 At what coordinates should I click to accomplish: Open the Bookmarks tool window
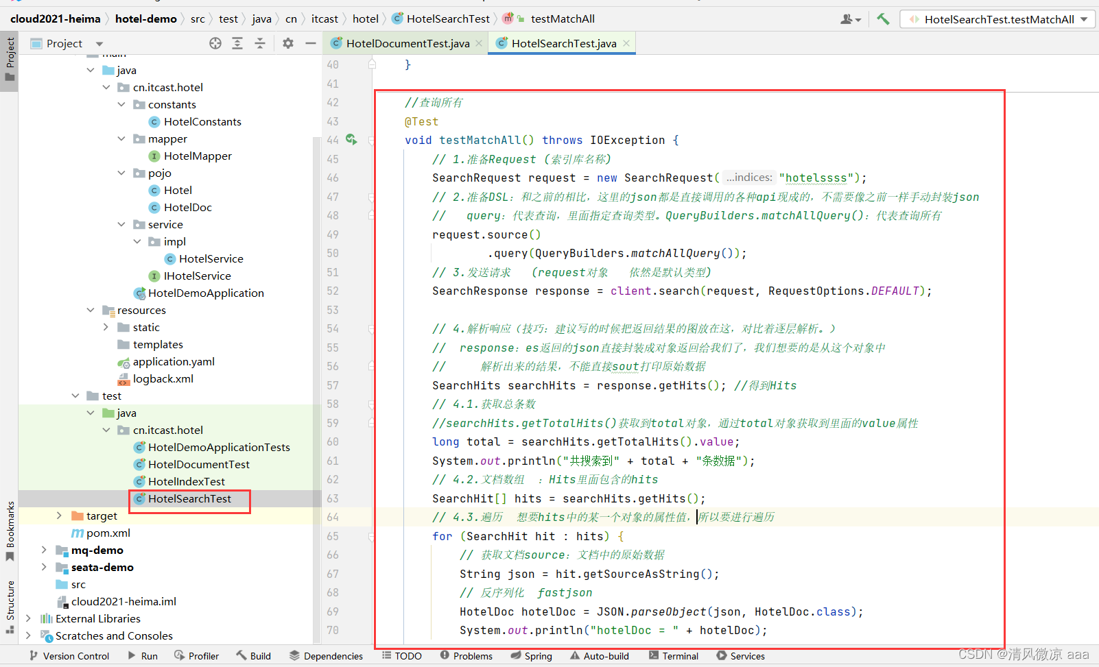[10, 531]
